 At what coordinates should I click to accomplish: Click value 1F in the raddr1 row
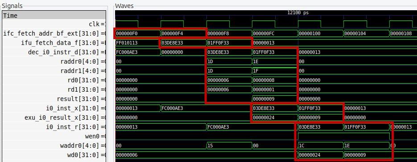[x=256, y=71]
